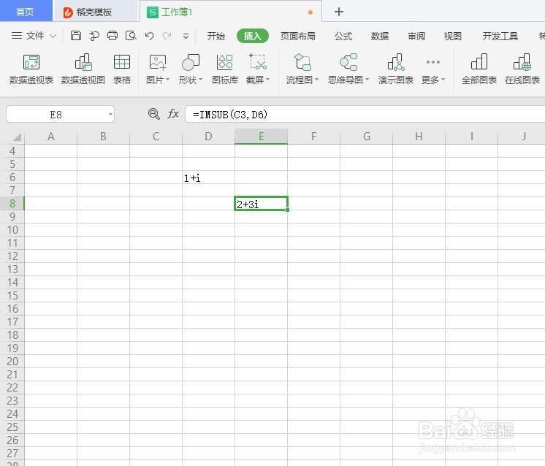Select column C header
The image size is (545, 466).
(156, 137)
